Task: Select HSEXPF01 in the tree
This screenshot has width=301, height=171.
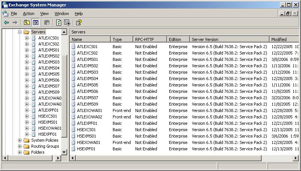Action: (47, 134)
